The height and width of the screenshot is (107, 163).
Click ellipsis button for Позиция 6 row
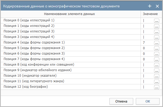pyautogui.click(x=156, y=54)
